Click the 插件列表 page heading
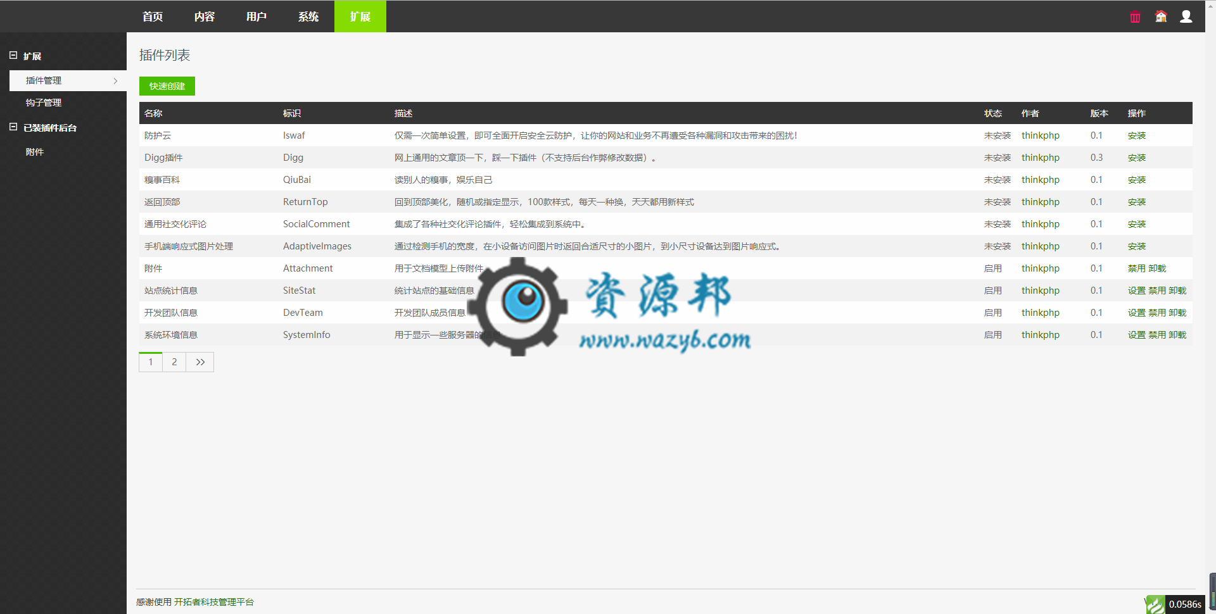Viewport: 1216px width, 614px height. pos(165,55)
